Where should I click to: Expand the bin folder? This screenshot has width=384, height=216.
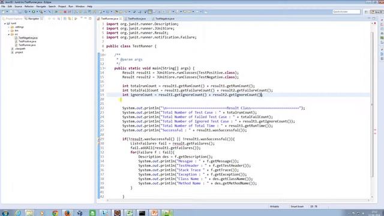[9, 31]
